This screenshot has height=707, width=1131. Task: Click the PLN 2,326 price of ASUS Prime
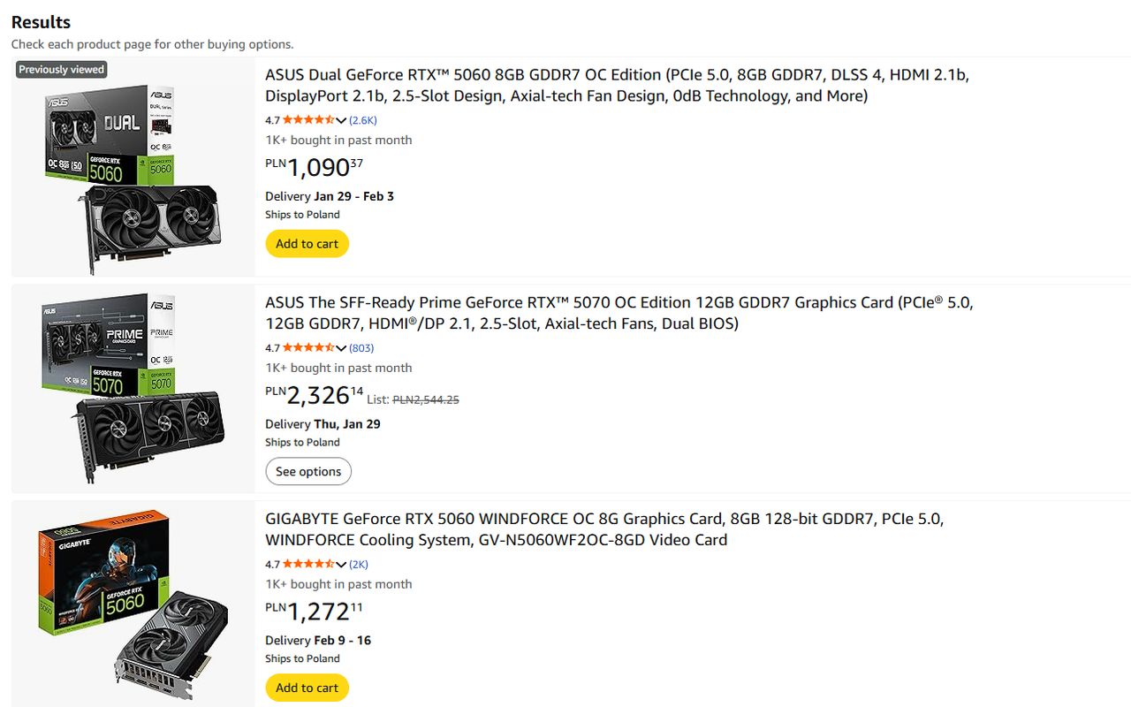(315, 395)
